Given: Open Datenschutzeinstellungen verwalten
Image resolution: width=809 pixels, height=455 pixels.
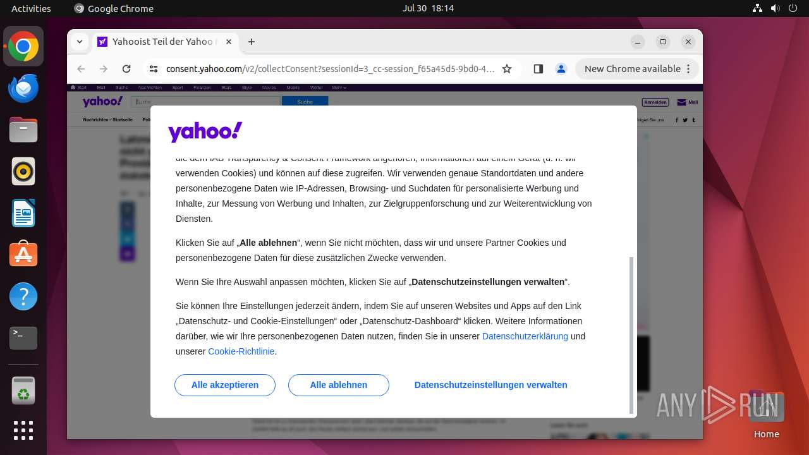Looking at the screenshot, I should [491, 385].
